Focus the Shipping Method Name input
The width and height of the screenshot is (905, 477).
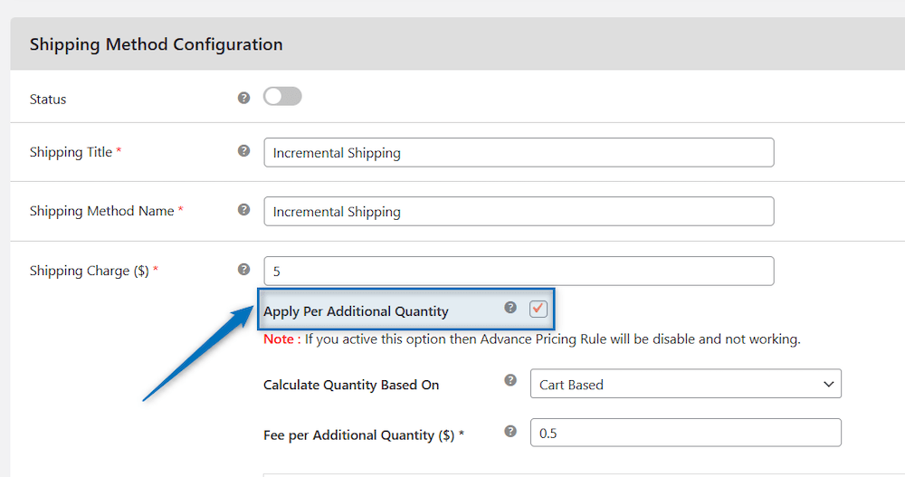coord(519,212)
